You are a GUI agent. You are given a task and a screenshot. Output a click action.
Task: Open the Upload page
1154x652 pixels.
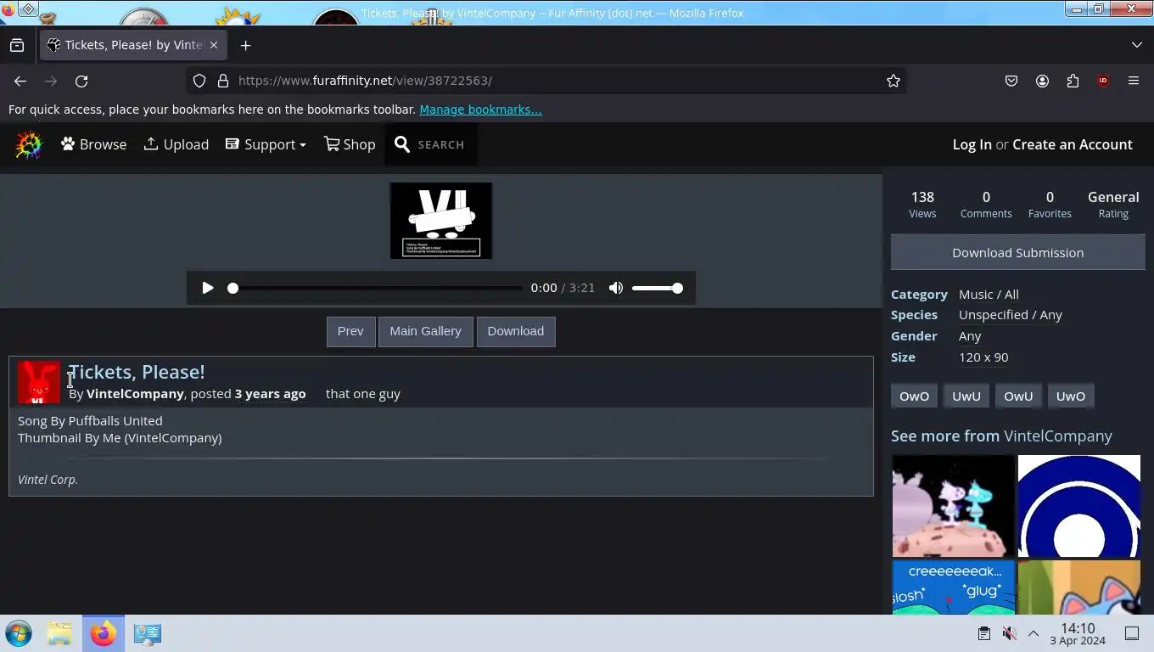176,144
